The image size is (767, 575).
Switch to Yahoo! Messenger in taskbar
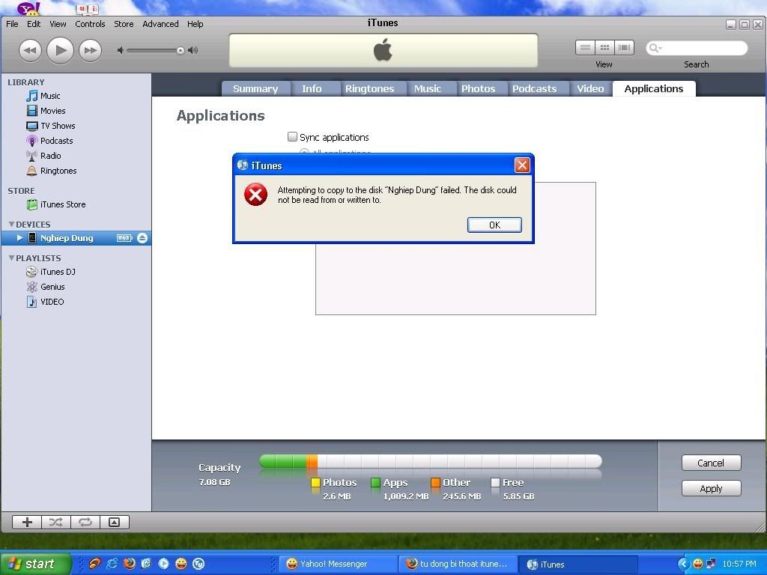pyautogui.click(x=339, y=565)
